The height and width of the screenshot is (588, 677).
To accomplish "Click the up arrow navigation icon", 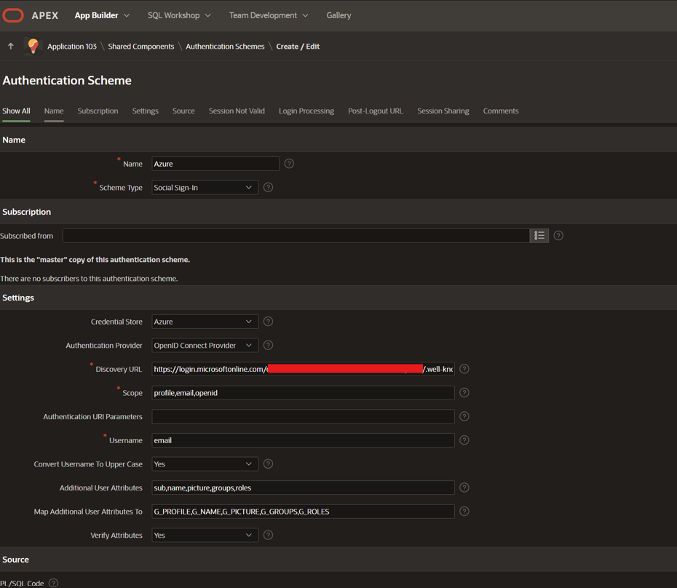I will [11, 46].
